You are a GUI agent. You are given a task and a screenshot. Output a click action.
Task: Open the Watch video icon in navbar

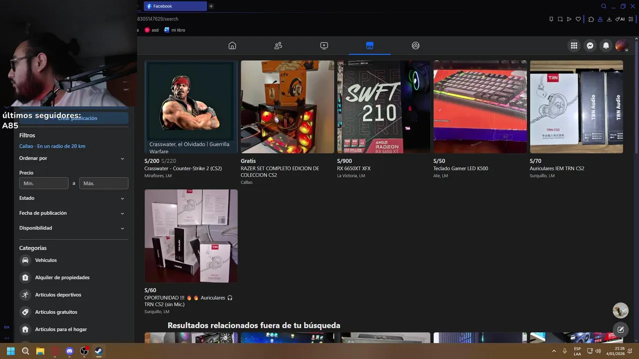(324, 45)
